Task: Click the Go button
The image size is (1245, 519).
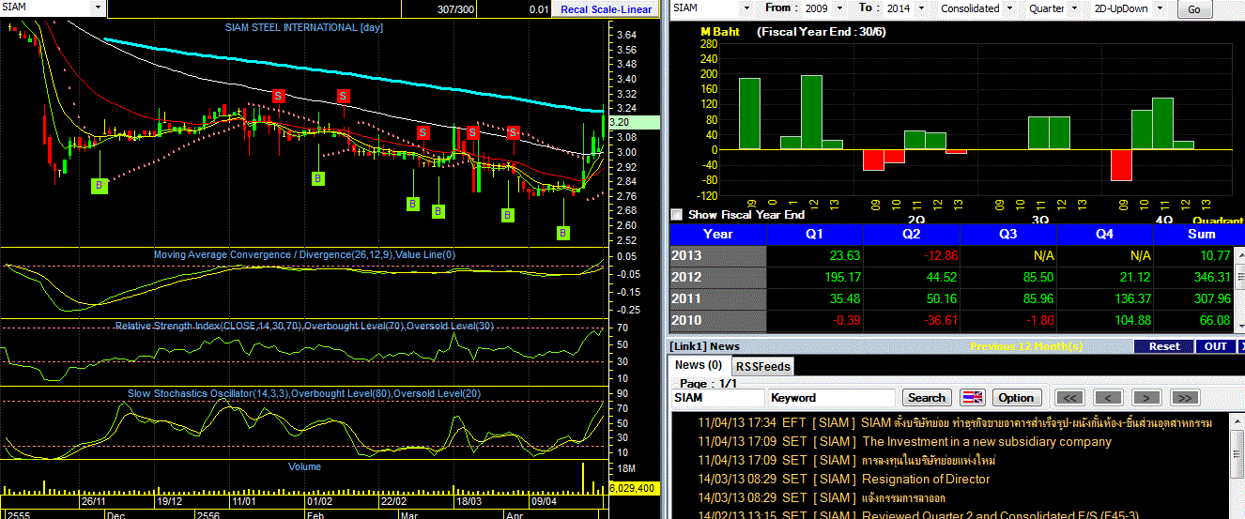Action: click(x=1194, y=9)
